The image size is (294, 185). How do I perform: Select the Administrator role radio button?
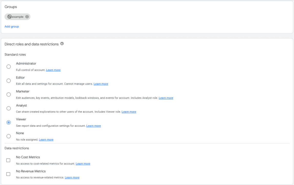[x=9, y=67]
